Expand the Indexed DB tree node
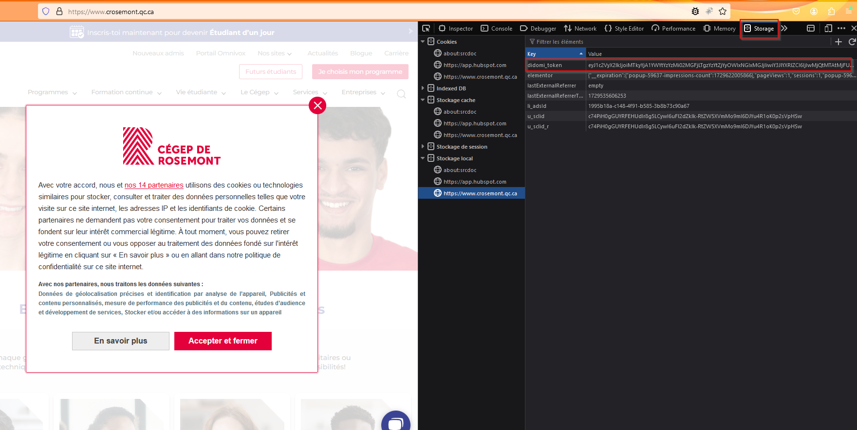857x430 pixels. (423, 88)
